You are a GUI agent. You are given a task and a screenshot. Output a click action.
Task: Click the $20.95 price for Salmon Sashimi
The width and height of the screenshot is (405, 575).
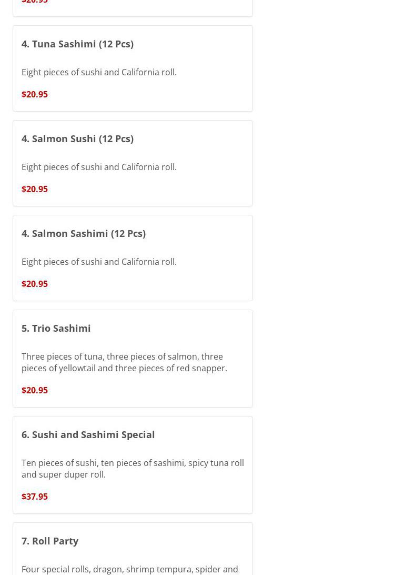tap(35, 284)
